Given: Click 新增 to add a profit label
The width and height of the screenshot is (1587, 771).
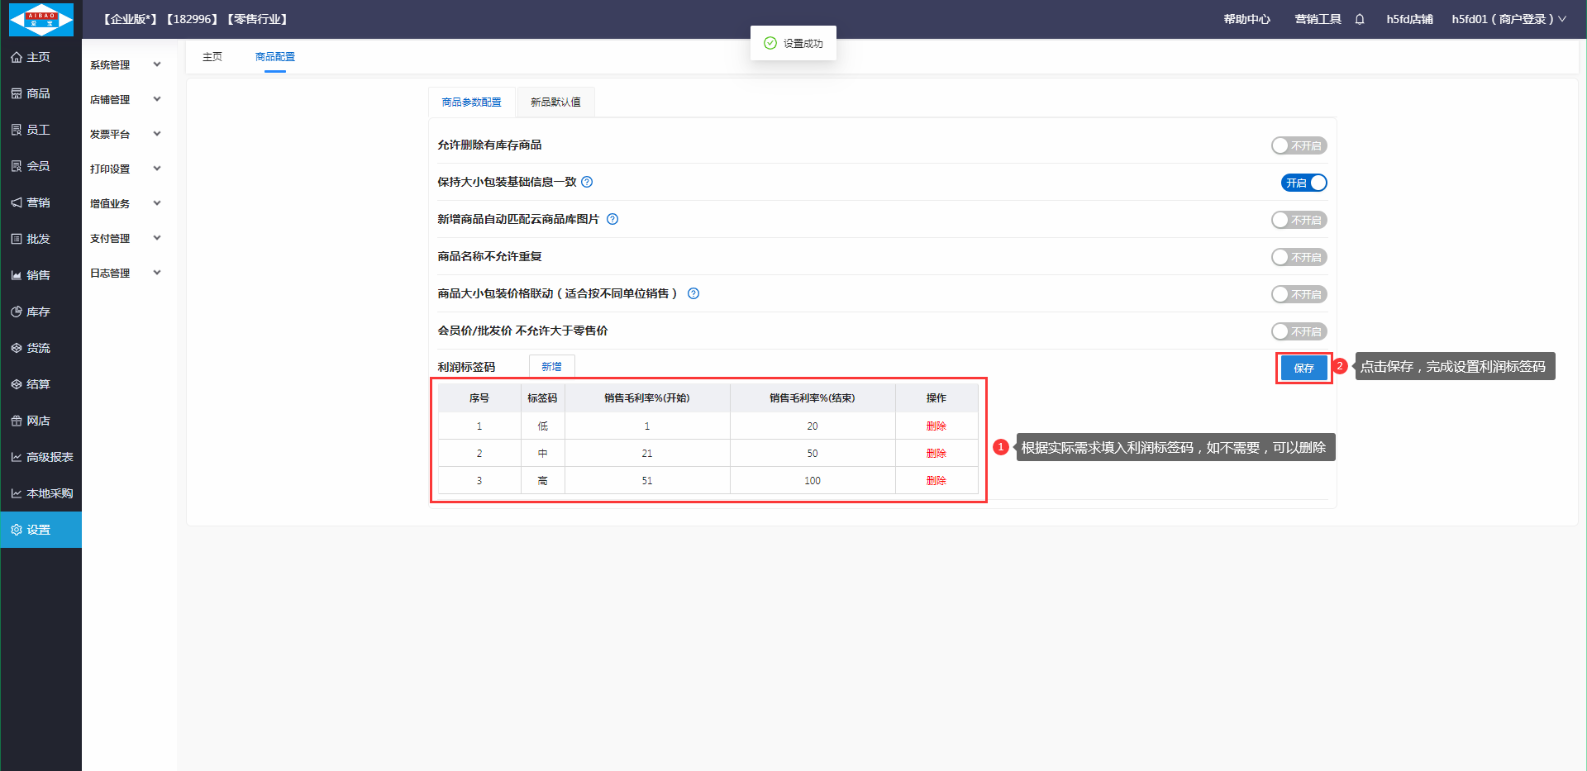Looking at the screenshot, I should (x=551, y=366).
